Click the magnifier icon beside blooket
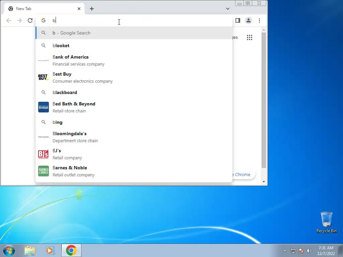Screen dimensions: 343x257 tap(44, 46)
